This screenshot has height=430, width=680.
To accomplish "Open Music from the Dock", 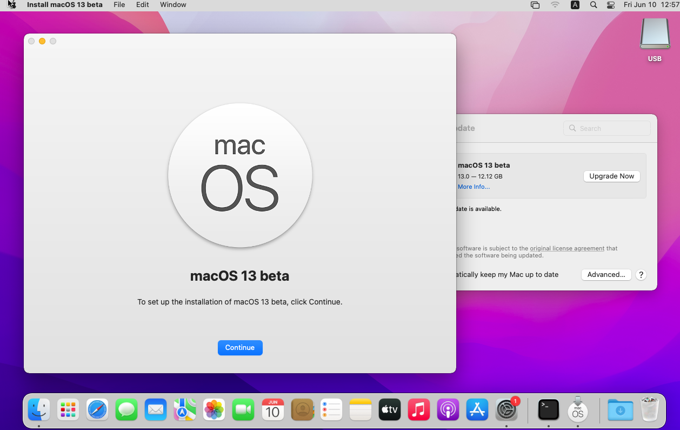I will [x=419, y=410].
